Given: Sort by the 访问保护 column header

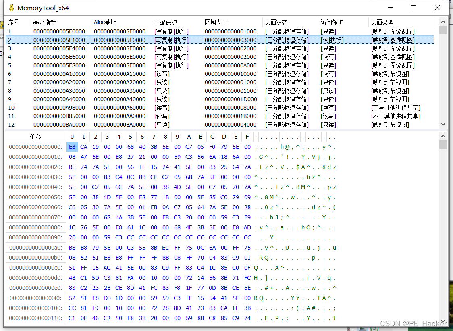Looking at the screenshot, I should 343,22.
